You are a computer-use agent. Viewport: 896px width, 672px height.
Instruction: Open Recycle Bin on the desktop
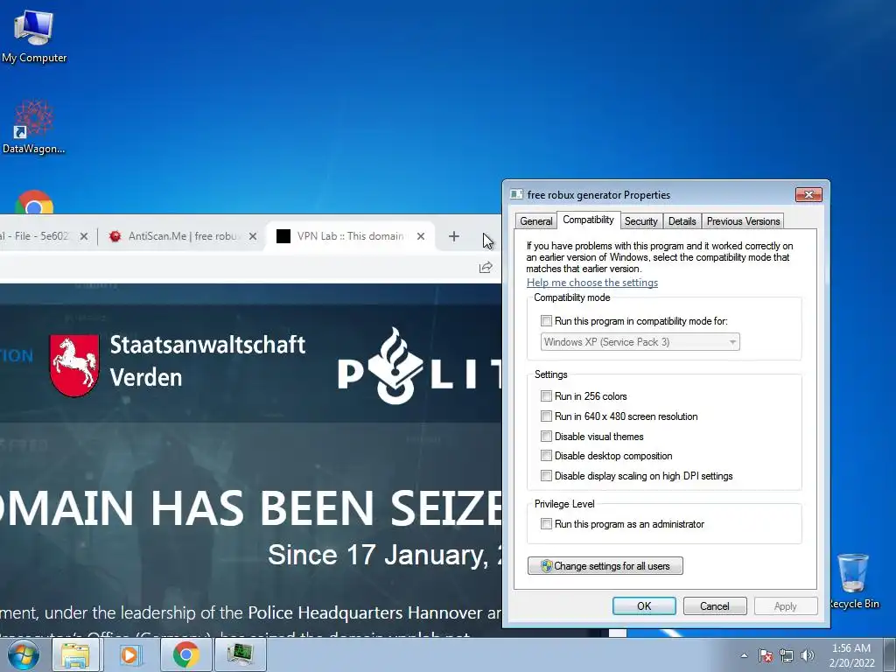pyautogui.click(x=853, y=580)
